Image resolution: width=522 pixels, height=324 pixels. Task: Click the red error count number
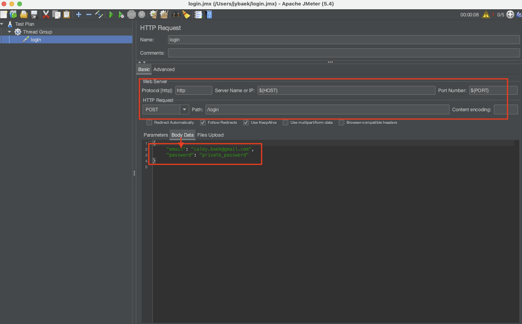(x=493, y=15)
